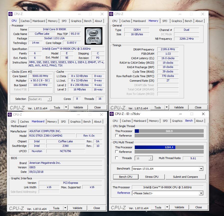Click the empty Reference bar under CPU Single Thread
224x216 pixels.
[169, 135]
